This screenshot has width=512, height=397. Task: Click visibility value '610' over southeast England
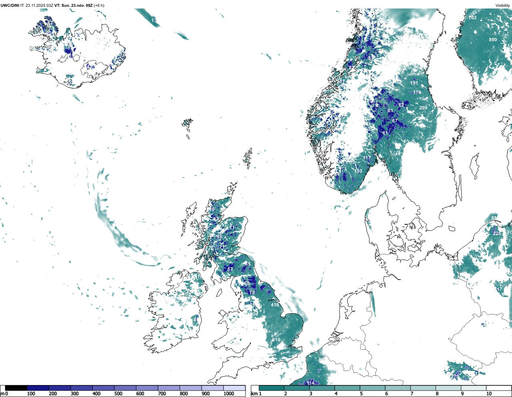276,340
